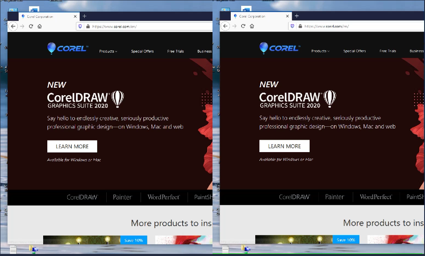Screen dimensions: 425x256
Task: Open a new tab in the left browser window
Action: coord(85,16)
